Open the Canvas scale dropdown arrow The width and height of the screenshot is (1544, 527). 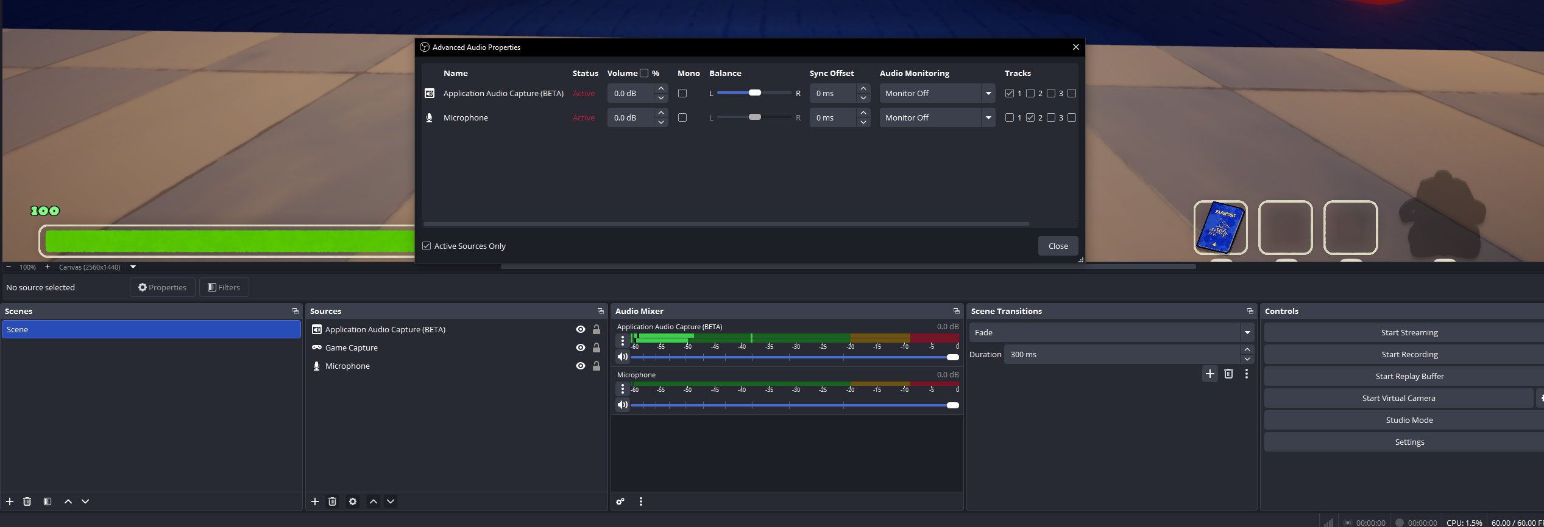(133, 267)
